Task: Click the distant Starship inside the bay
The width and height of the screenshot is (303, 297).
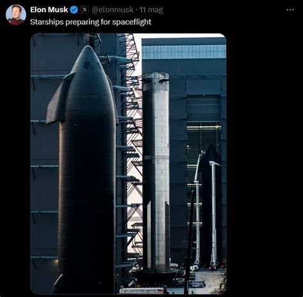Action: tap(210, 204)
